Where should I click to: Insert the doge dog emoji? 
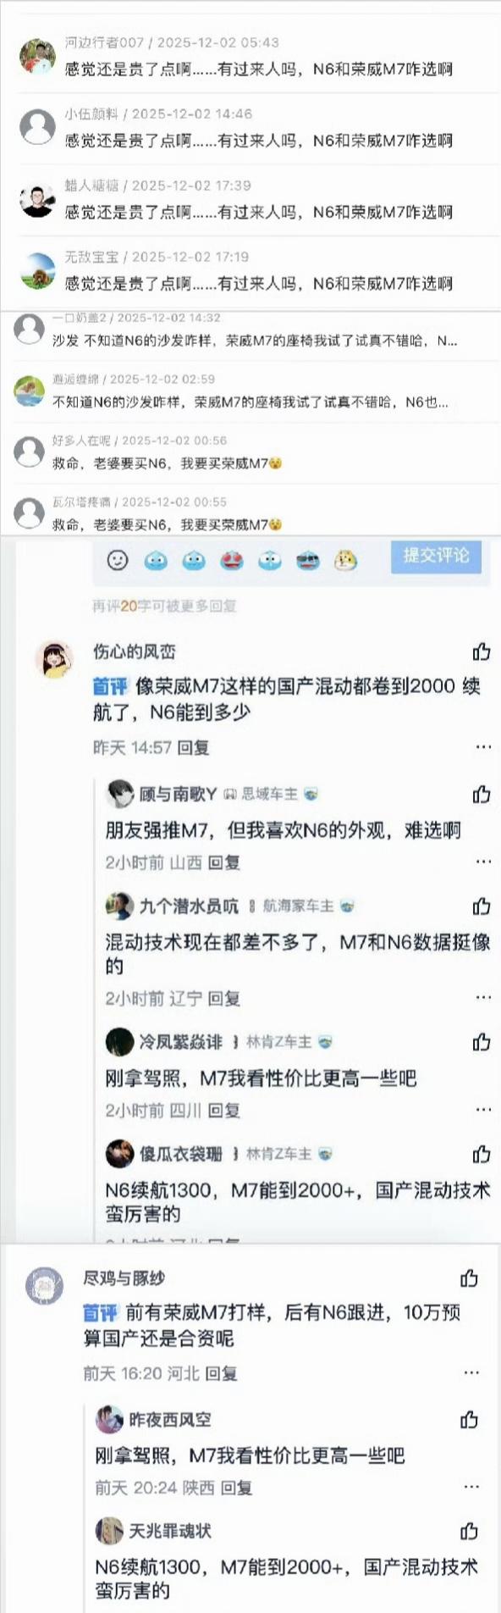(x=345, y=560)
